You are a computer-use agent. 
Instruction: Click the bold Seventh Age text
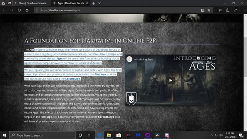click(x=106, y=117)
